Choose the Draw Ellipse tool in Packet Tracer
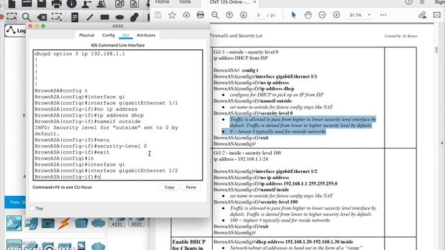Image resolution: width=445 pixels, height=250 pixels. 120,17
